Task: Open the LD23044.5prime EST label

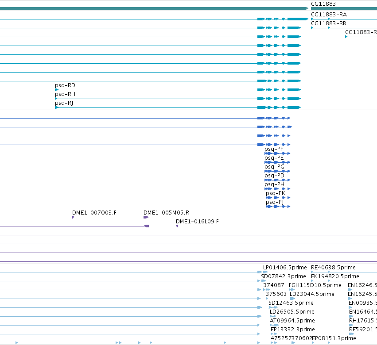Action: pos(312,294)
